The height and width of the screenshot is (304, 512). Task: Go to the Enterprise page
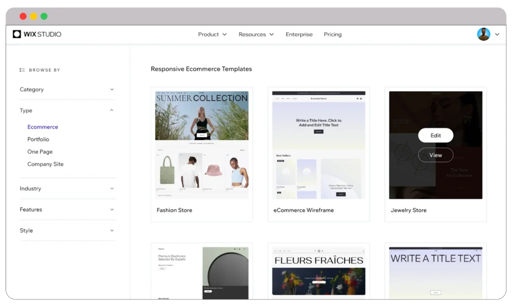click(299, 34)
